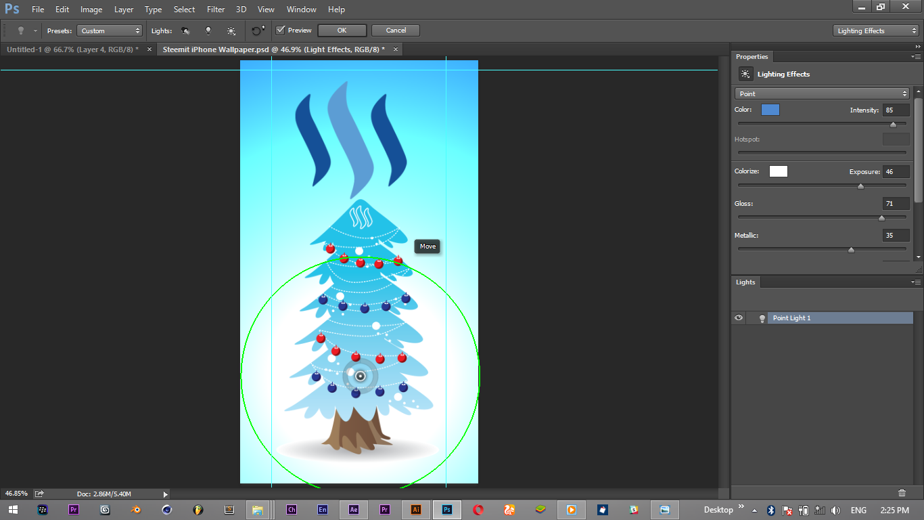Add a new Spot Light

185,30
